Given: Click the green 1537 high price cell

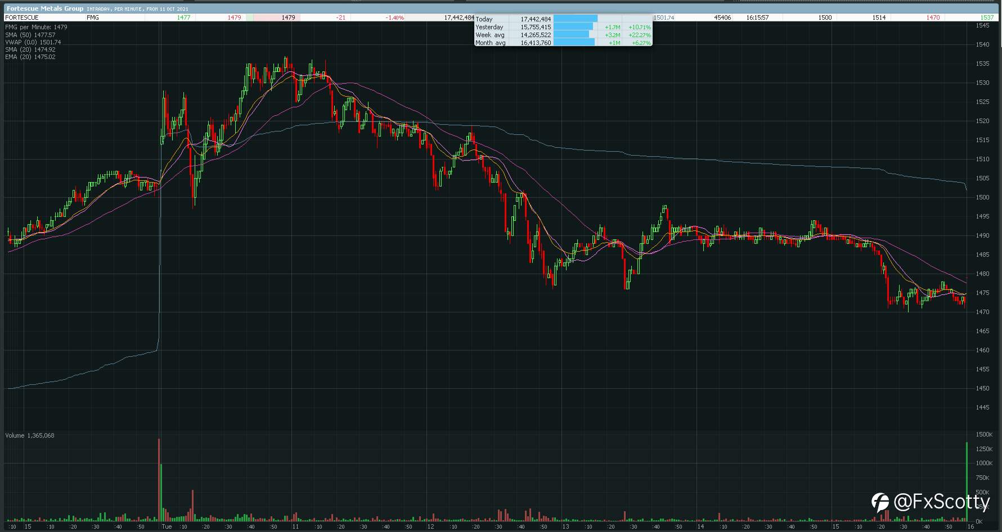Looking at the screenshot, I should 987,17.
